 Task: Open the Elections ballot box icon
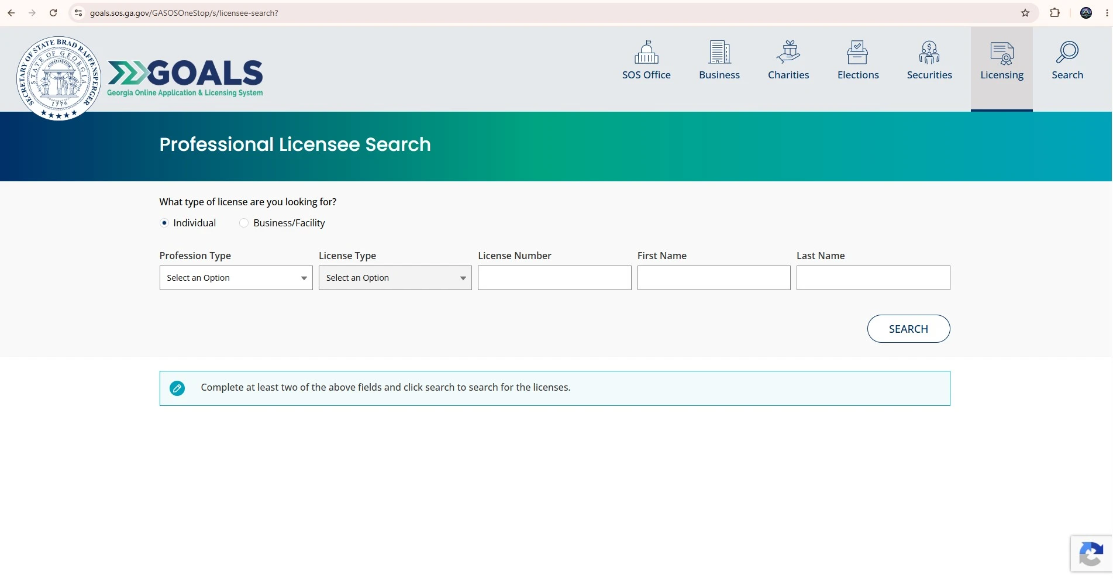[x=857, y=52]
